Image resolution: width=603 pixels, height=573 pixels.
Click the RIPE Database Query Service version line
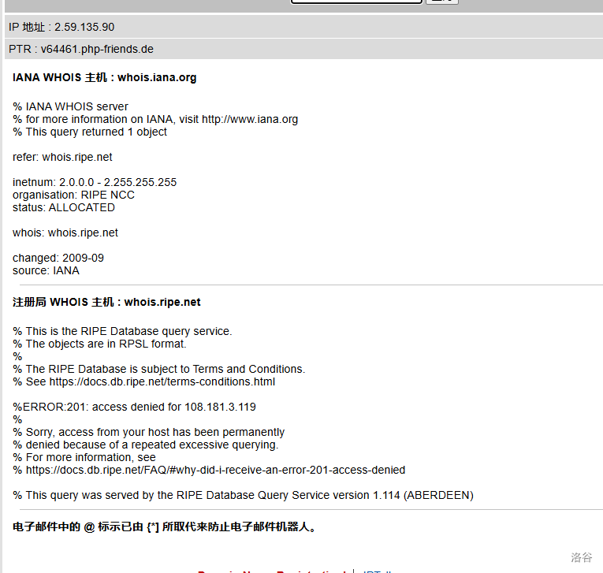coord(243,495)
